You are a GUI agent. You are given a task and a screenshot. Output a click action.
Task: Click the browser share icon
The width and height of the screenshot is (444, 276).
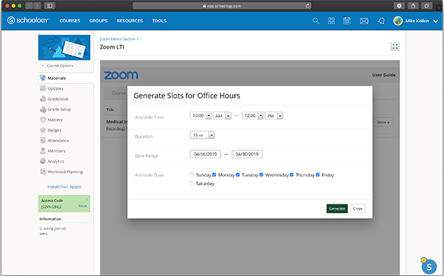(x=413, y=6)
